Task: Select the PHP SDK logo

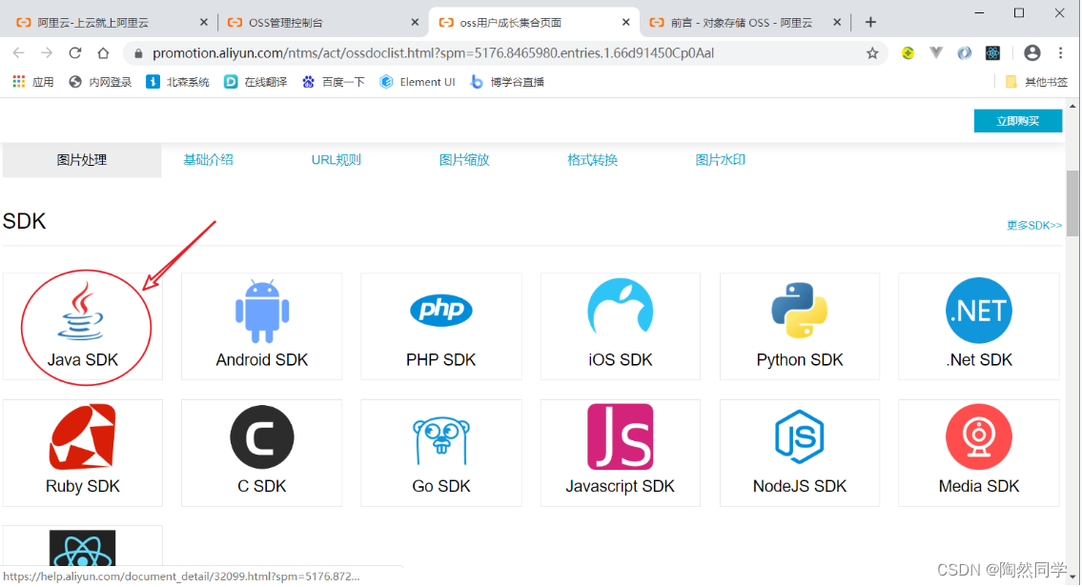Action: tap(441, 311)
